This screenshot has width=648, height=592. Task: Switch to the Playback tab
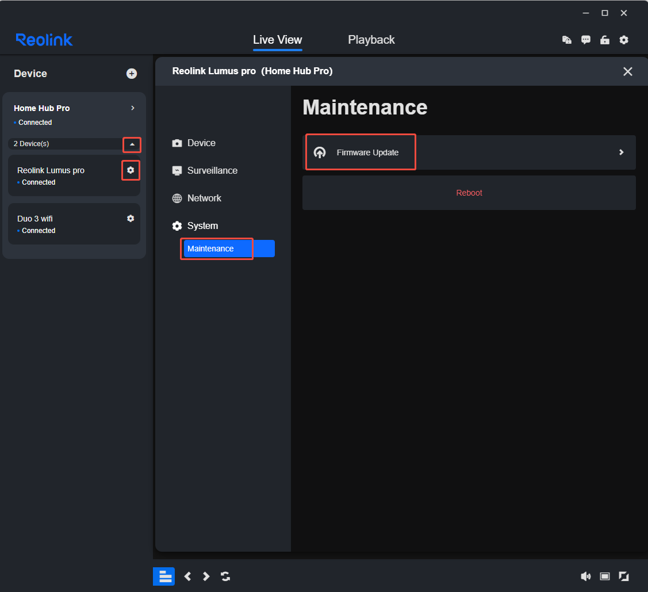tap(371, 40)
